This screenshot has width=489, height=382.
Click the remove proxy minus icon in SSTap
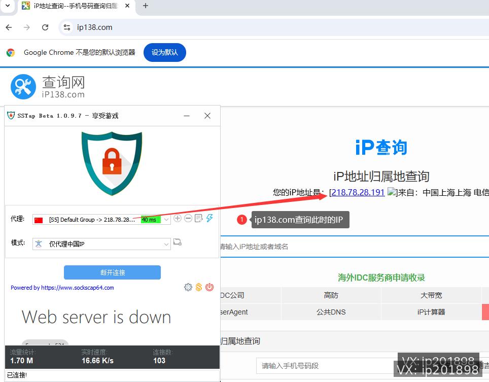click(x=188, y=218)
